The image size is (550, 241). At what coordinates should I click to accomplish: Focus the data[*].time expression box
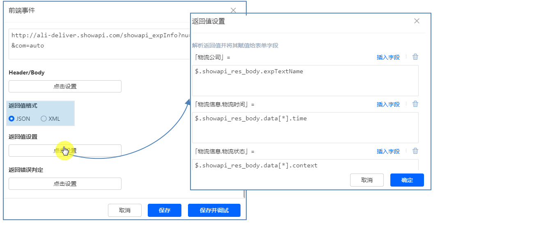305,128
